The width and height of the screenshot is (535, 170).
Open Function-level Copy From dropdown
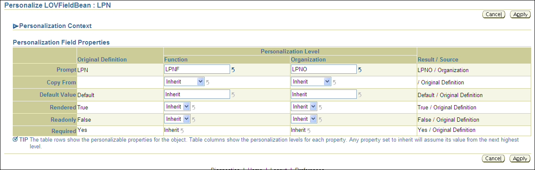[184, 82]
